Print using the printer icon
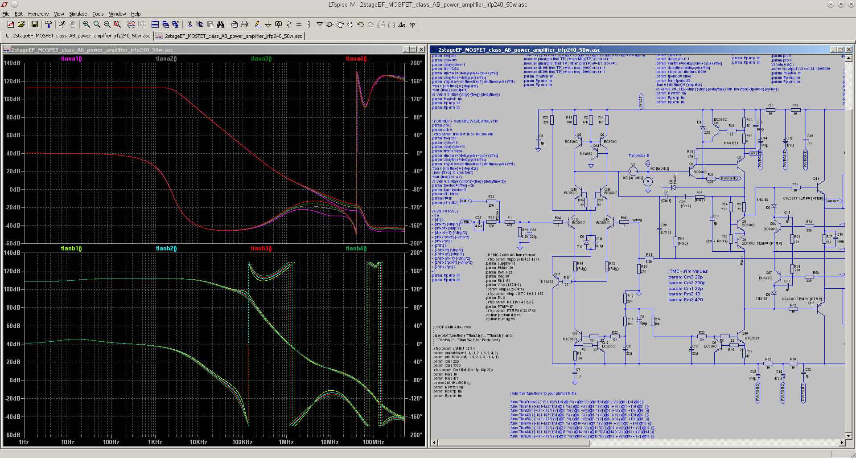Image resolution: width=856 pixels, height=458 pixels. pyautogui.click(x=244, y=25)
